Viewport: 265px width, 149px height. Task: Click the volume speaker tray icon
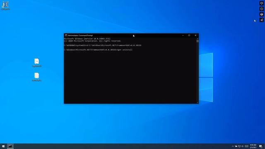point(243,146)
